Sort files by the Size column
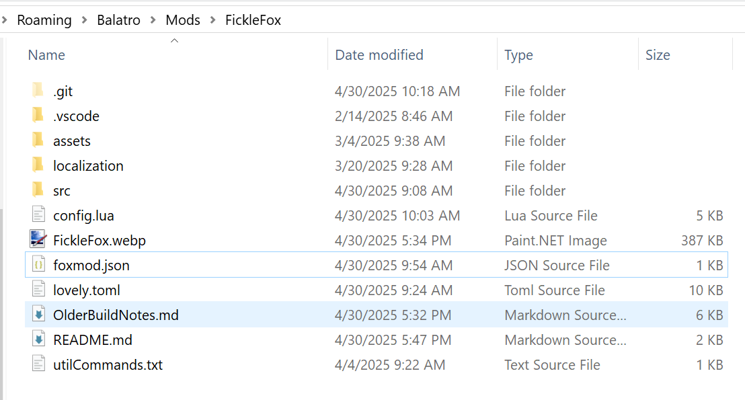745x400 pixels. click(x=657, y=55)
